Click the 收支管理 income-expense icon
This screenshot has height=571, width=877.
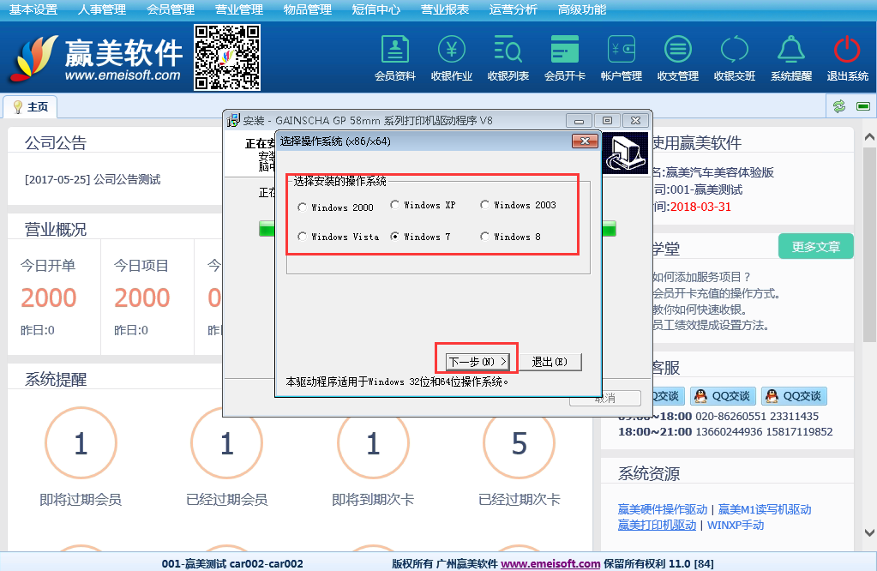[x=677, y=51]
